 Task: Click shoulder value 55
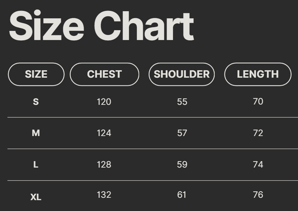(x=182, y=102)
